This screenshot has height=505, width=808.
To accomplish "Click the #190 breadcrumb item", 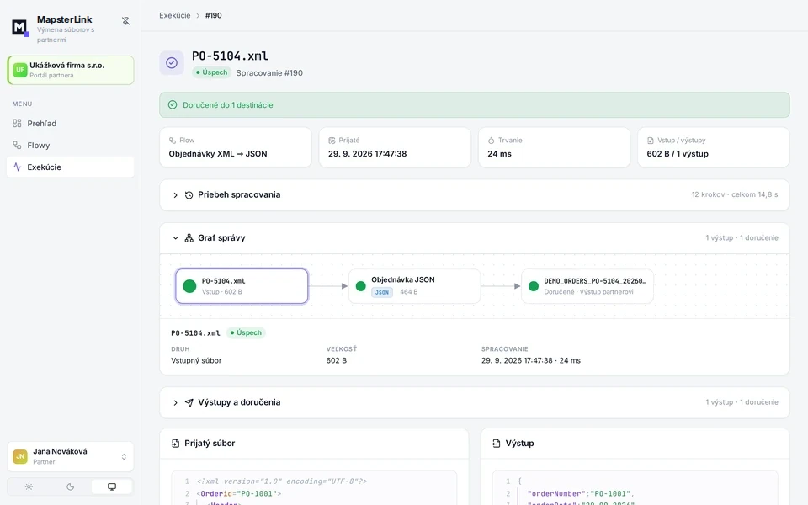I will pos(213,15).
